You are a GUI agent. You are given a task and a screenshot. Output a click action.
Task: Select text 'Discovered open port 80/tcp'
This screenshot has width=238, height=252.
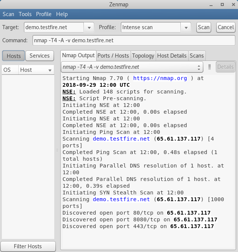108,213
